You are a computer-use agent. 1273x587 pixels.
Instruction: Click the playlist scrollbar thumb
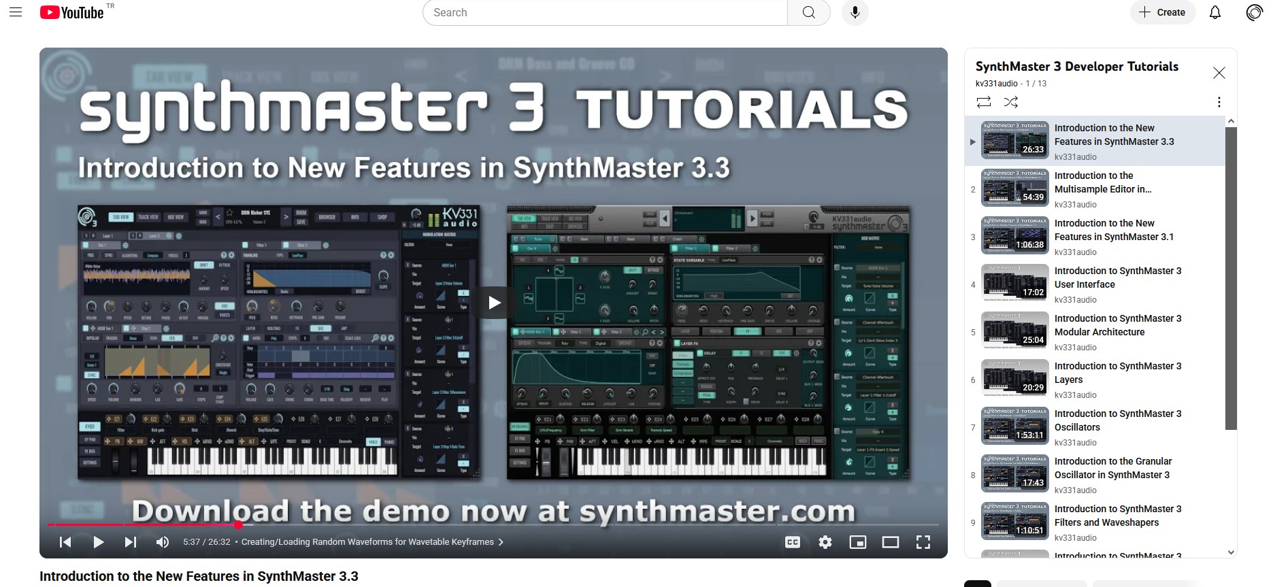click(x=1230, y=278)
